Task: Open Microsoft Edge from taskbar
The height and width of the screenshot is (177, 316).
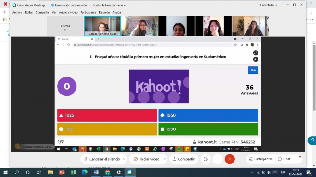Action: click(x=85, y=172)
